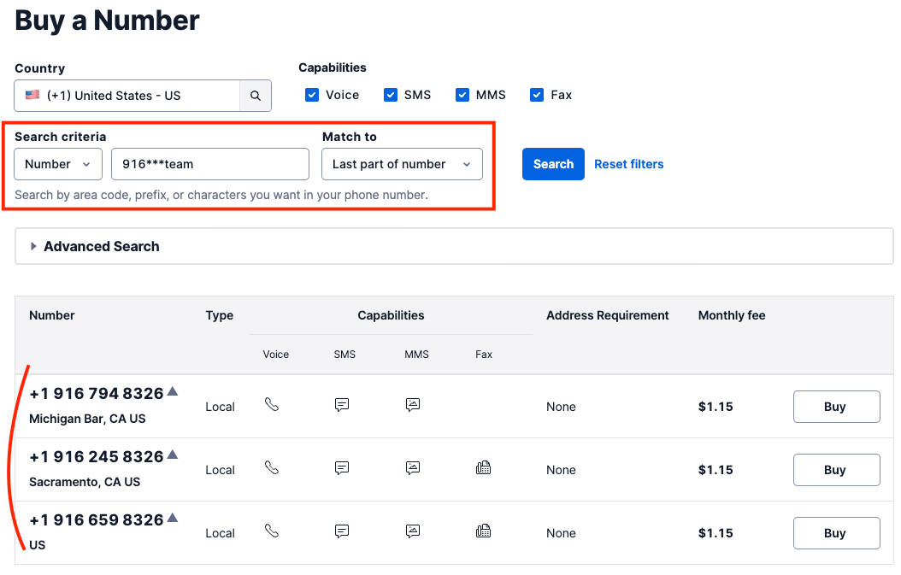Click the SMS icon for the Sacramento number
Viewport: 901px width, 575px height.
point(342,468)
